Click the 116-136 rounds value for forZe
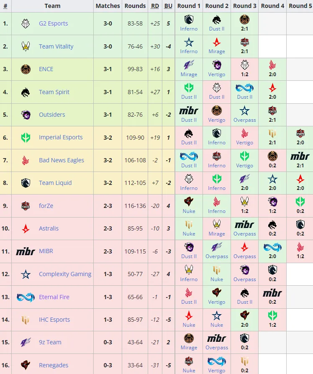313x374 pixels. pyautogui.click(x=135, y=206)
